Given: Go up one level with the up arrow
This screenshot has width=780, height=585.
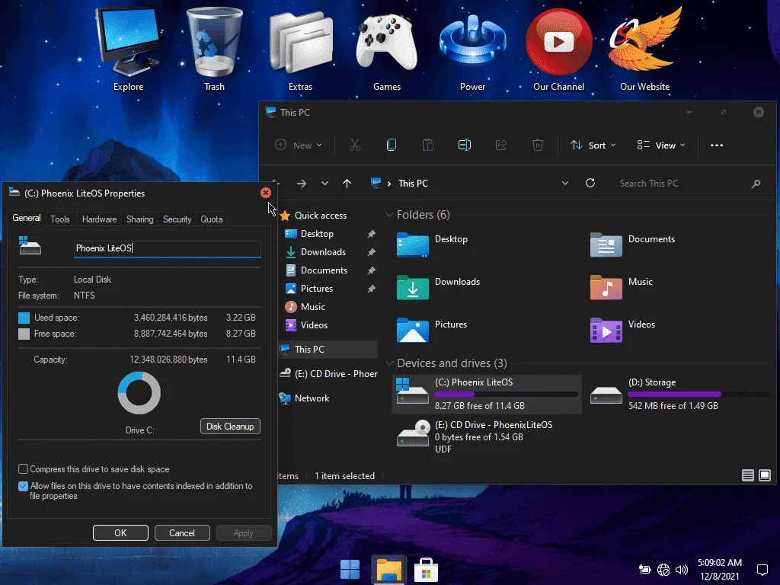Looking at the screenshot, I should pyautogui.click(x=347, y=184).
